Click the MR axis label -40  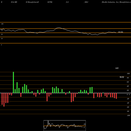pos(128,103)
